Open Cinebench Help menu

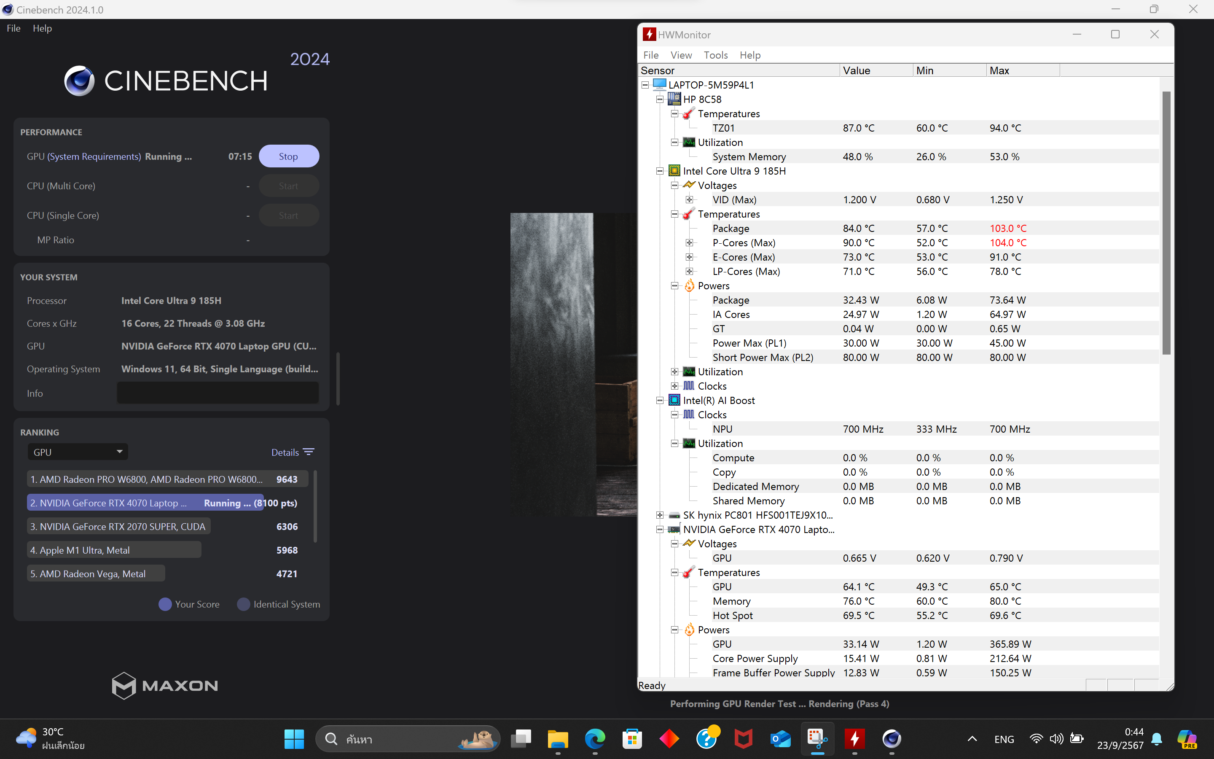(x=42, y=28)
